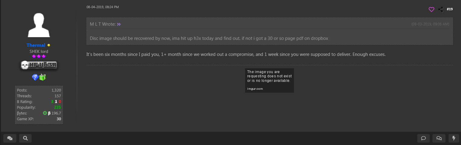Open Thermal's user profile link
Viewport: 461px width, 145px height.
(x=36, y=45)
